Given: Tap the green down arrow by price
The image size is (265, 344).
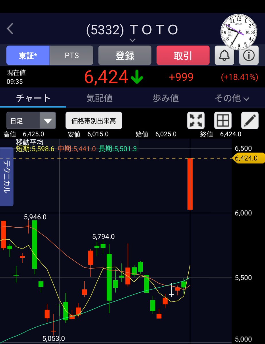Looking at the screenshot, I should point(137,77).
